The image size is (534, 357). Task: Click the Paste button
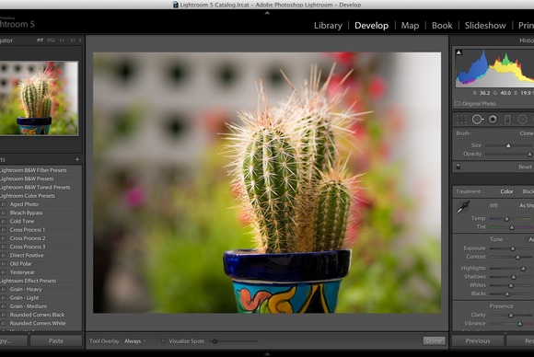(56, 341)
